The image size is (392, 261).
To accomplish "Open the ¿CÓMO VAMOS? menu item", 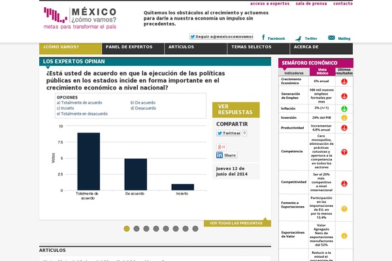I will [60, 48].
